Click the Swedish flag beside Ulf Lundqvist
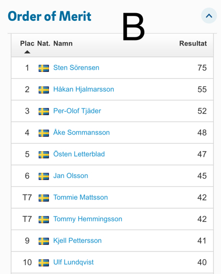The width and height of the screenshot is (221, 274). tap(44, 263)
